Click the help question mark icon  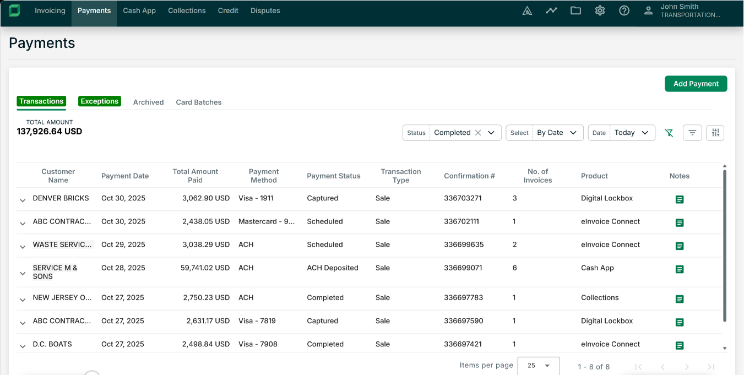point(624,10)
